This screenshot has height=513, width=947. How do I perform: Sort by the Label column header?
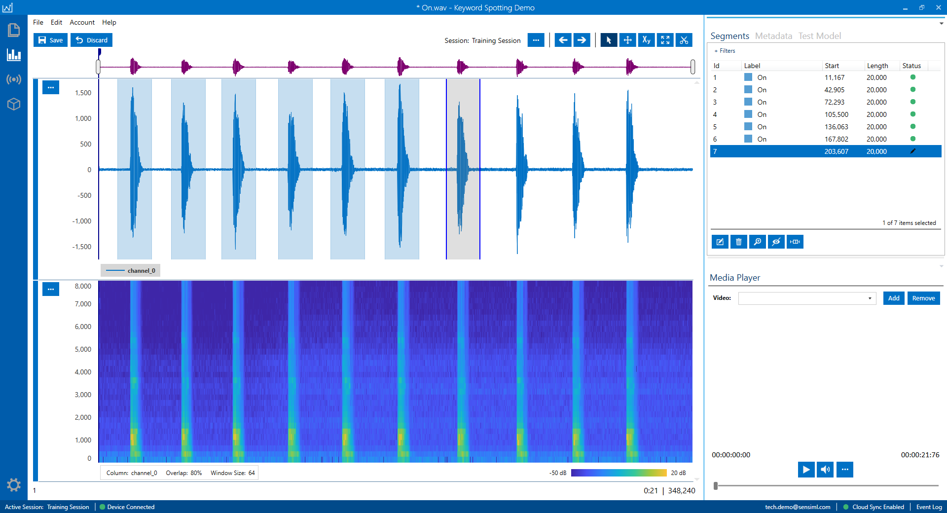(782, 66)
